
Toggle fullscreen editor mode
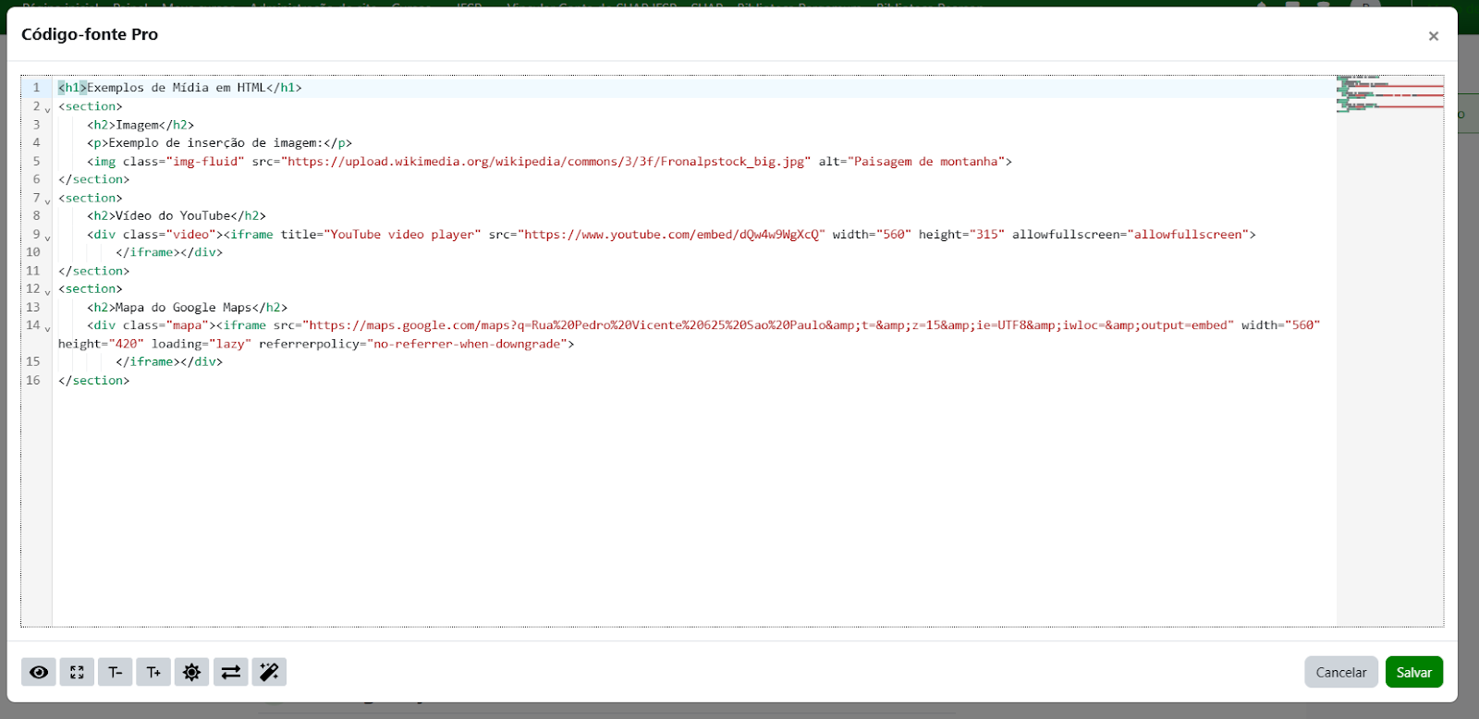(x=77, y=672)
